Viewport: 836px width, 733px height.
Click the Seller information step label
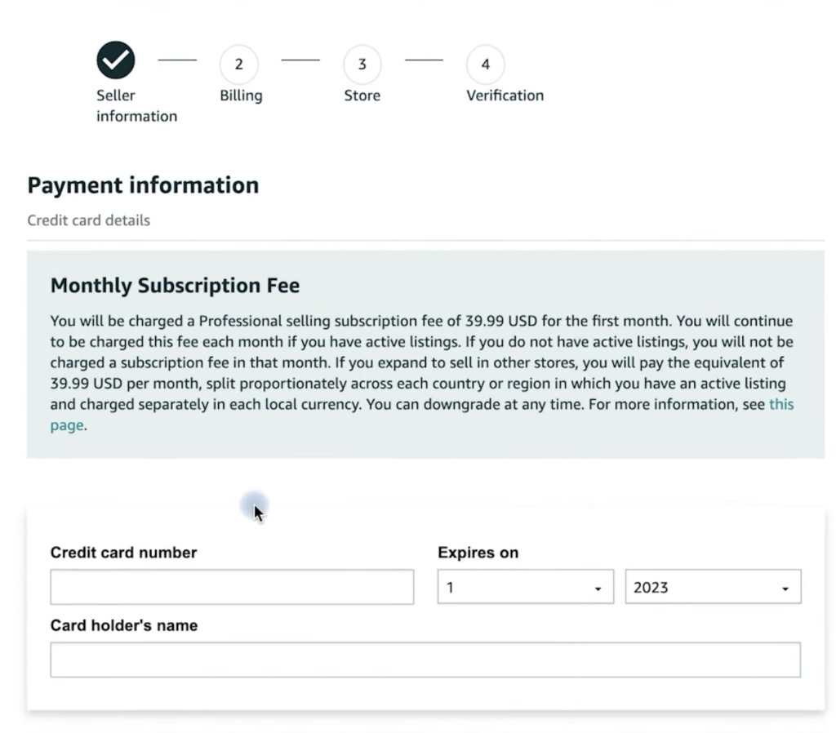coord(136,105)
